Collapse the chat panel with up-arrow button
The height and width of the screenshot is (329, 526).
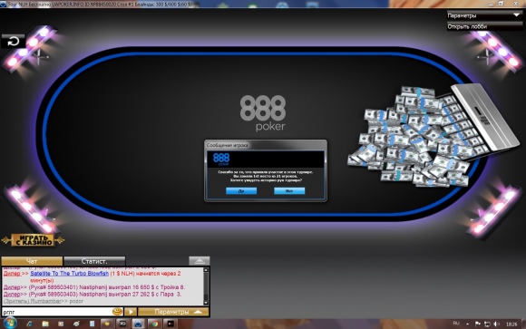click(200, 261)
